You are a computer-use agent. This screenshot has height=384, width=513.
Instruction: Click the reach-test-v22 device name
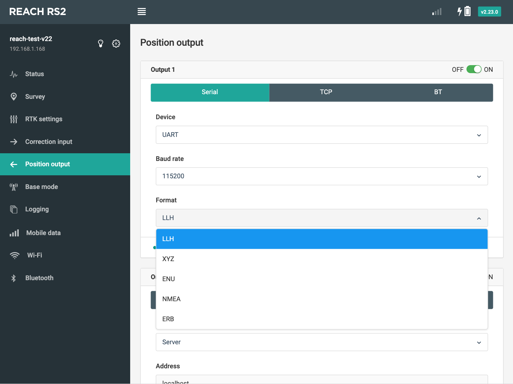[31, 39]
